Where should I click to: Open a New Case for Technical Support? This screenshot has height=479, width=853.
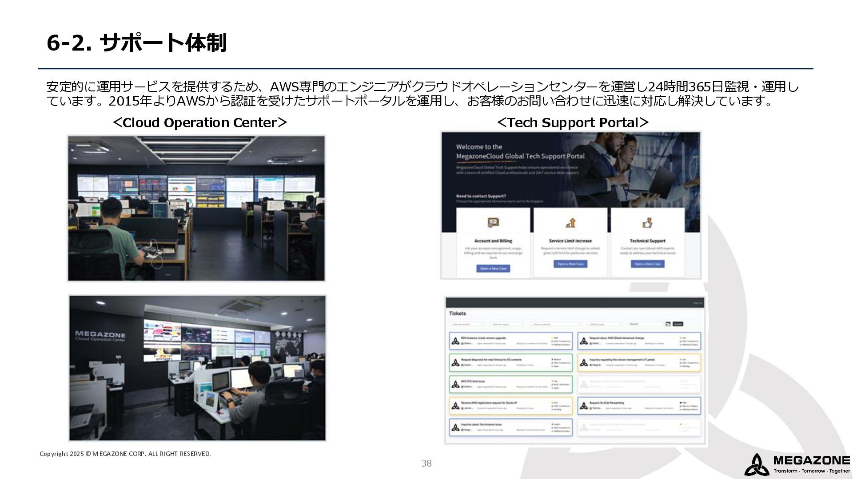tap(647, 264)
